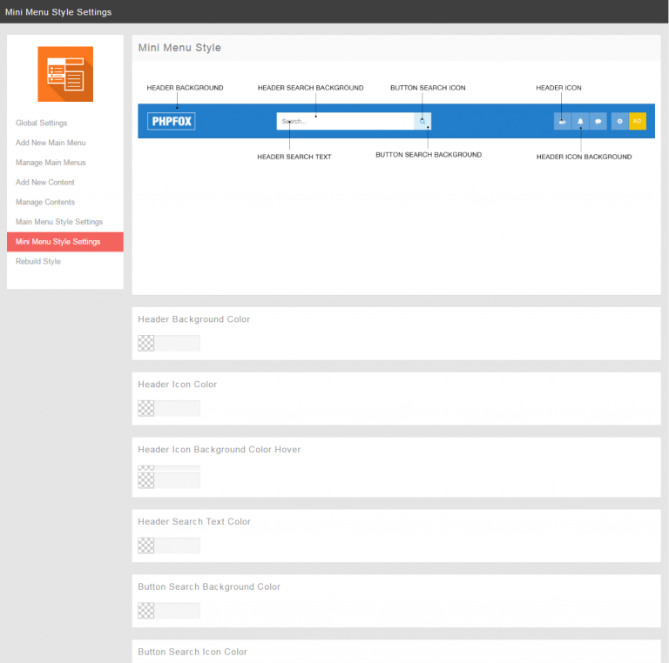Screen dimensions: 669x663
Task: Click the orange menu module logo
Action: coord(65,74)
